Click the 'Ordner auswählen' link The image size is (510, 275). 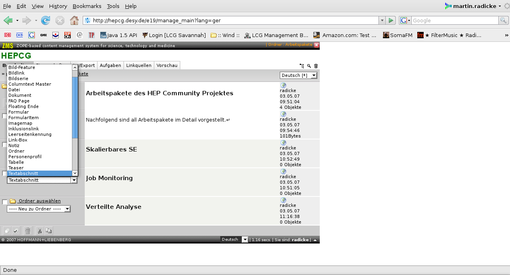coord(40,201)
